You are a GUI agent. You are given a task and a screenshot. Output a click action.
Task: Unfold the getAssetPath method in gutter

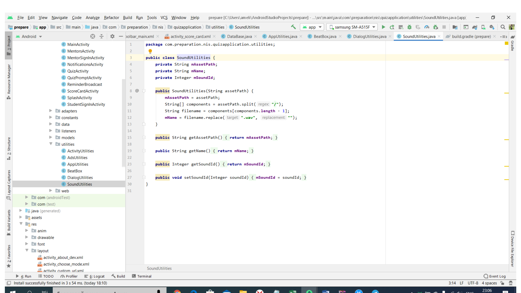tap(144, 138)
